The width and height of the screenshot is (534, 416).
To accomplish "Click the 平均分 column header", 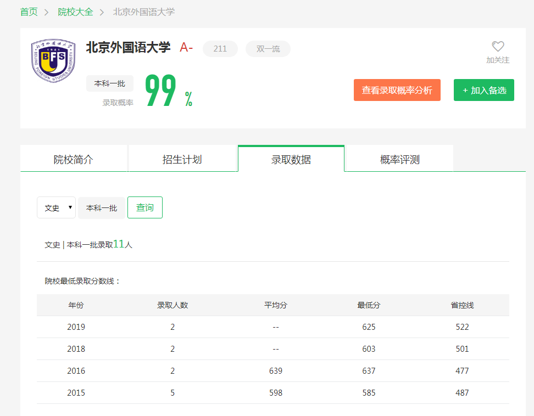I will (276, 305).
